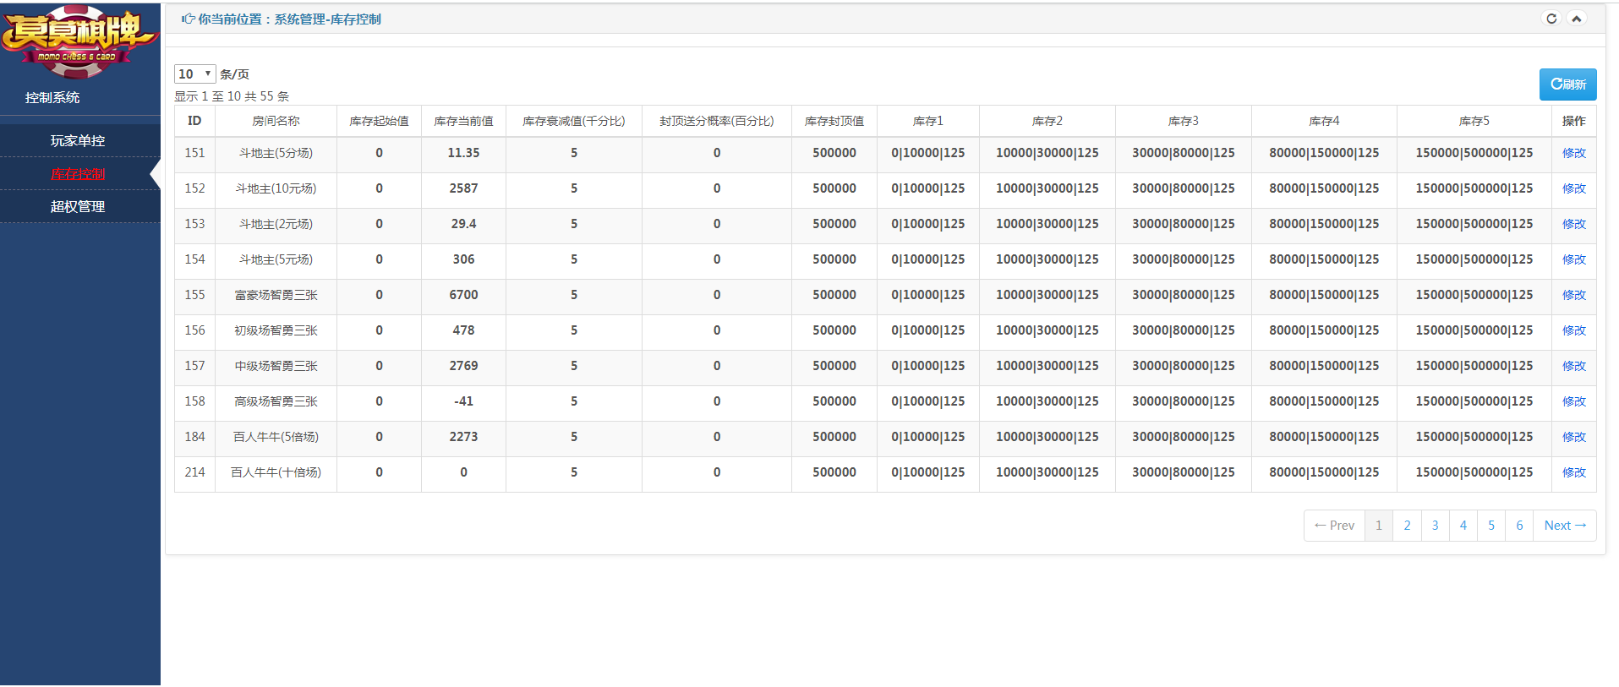Click the Next page arrow button

point(1564,526)
